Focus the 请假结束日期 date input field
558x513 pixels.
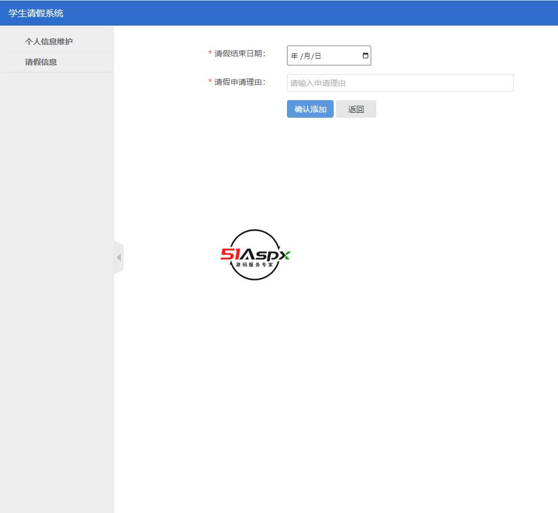click(329, 56)
